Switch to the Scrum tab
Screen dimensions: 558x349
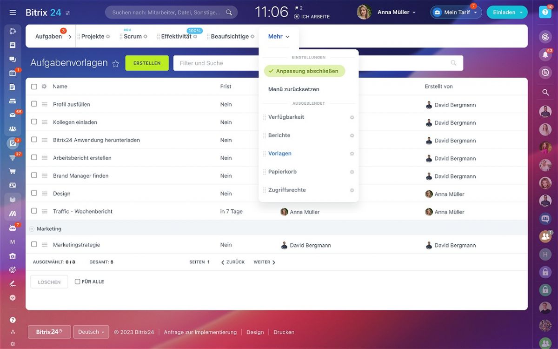[133, 36]
